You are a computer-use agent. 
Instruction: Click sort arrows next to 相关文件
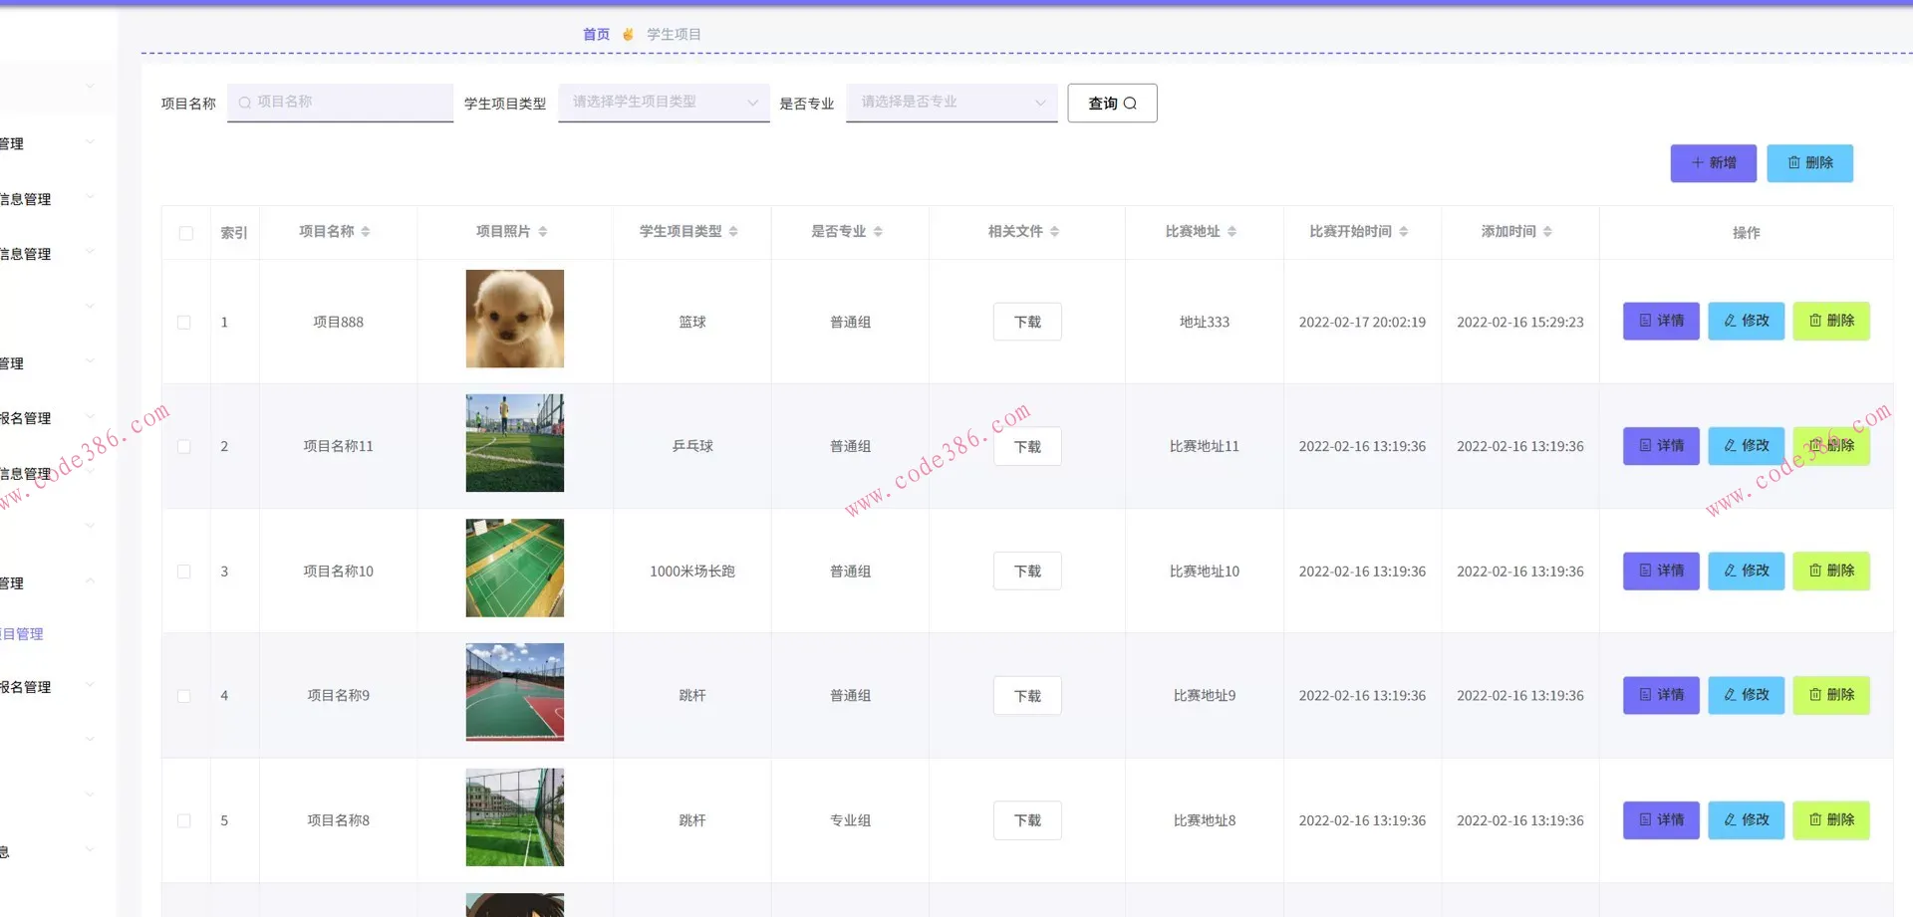pos(1055,232)
